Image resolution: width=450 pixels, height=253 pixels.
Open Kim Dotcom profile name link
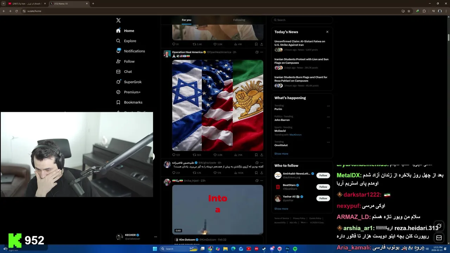[187, 240]
